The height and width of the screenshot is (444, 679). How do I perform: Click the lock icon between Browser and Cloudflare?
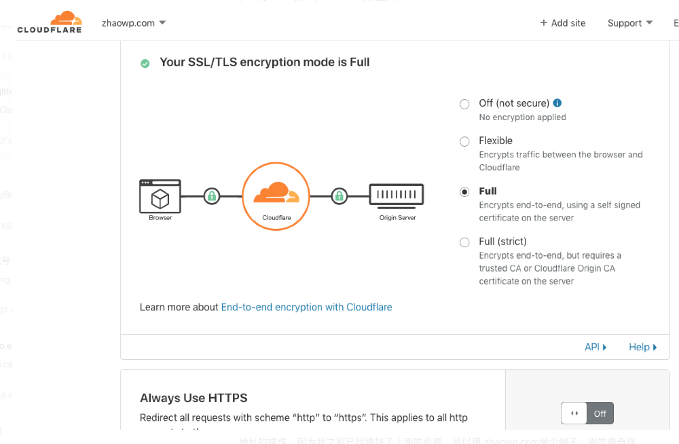pyautogui.click(x=212, y=197)
